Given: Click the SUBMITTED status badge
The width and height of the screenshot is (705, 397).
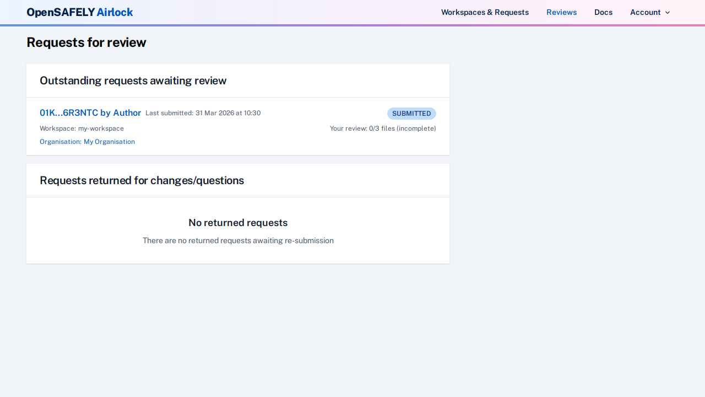Looking at the screenshot, I should click(411, 114).
